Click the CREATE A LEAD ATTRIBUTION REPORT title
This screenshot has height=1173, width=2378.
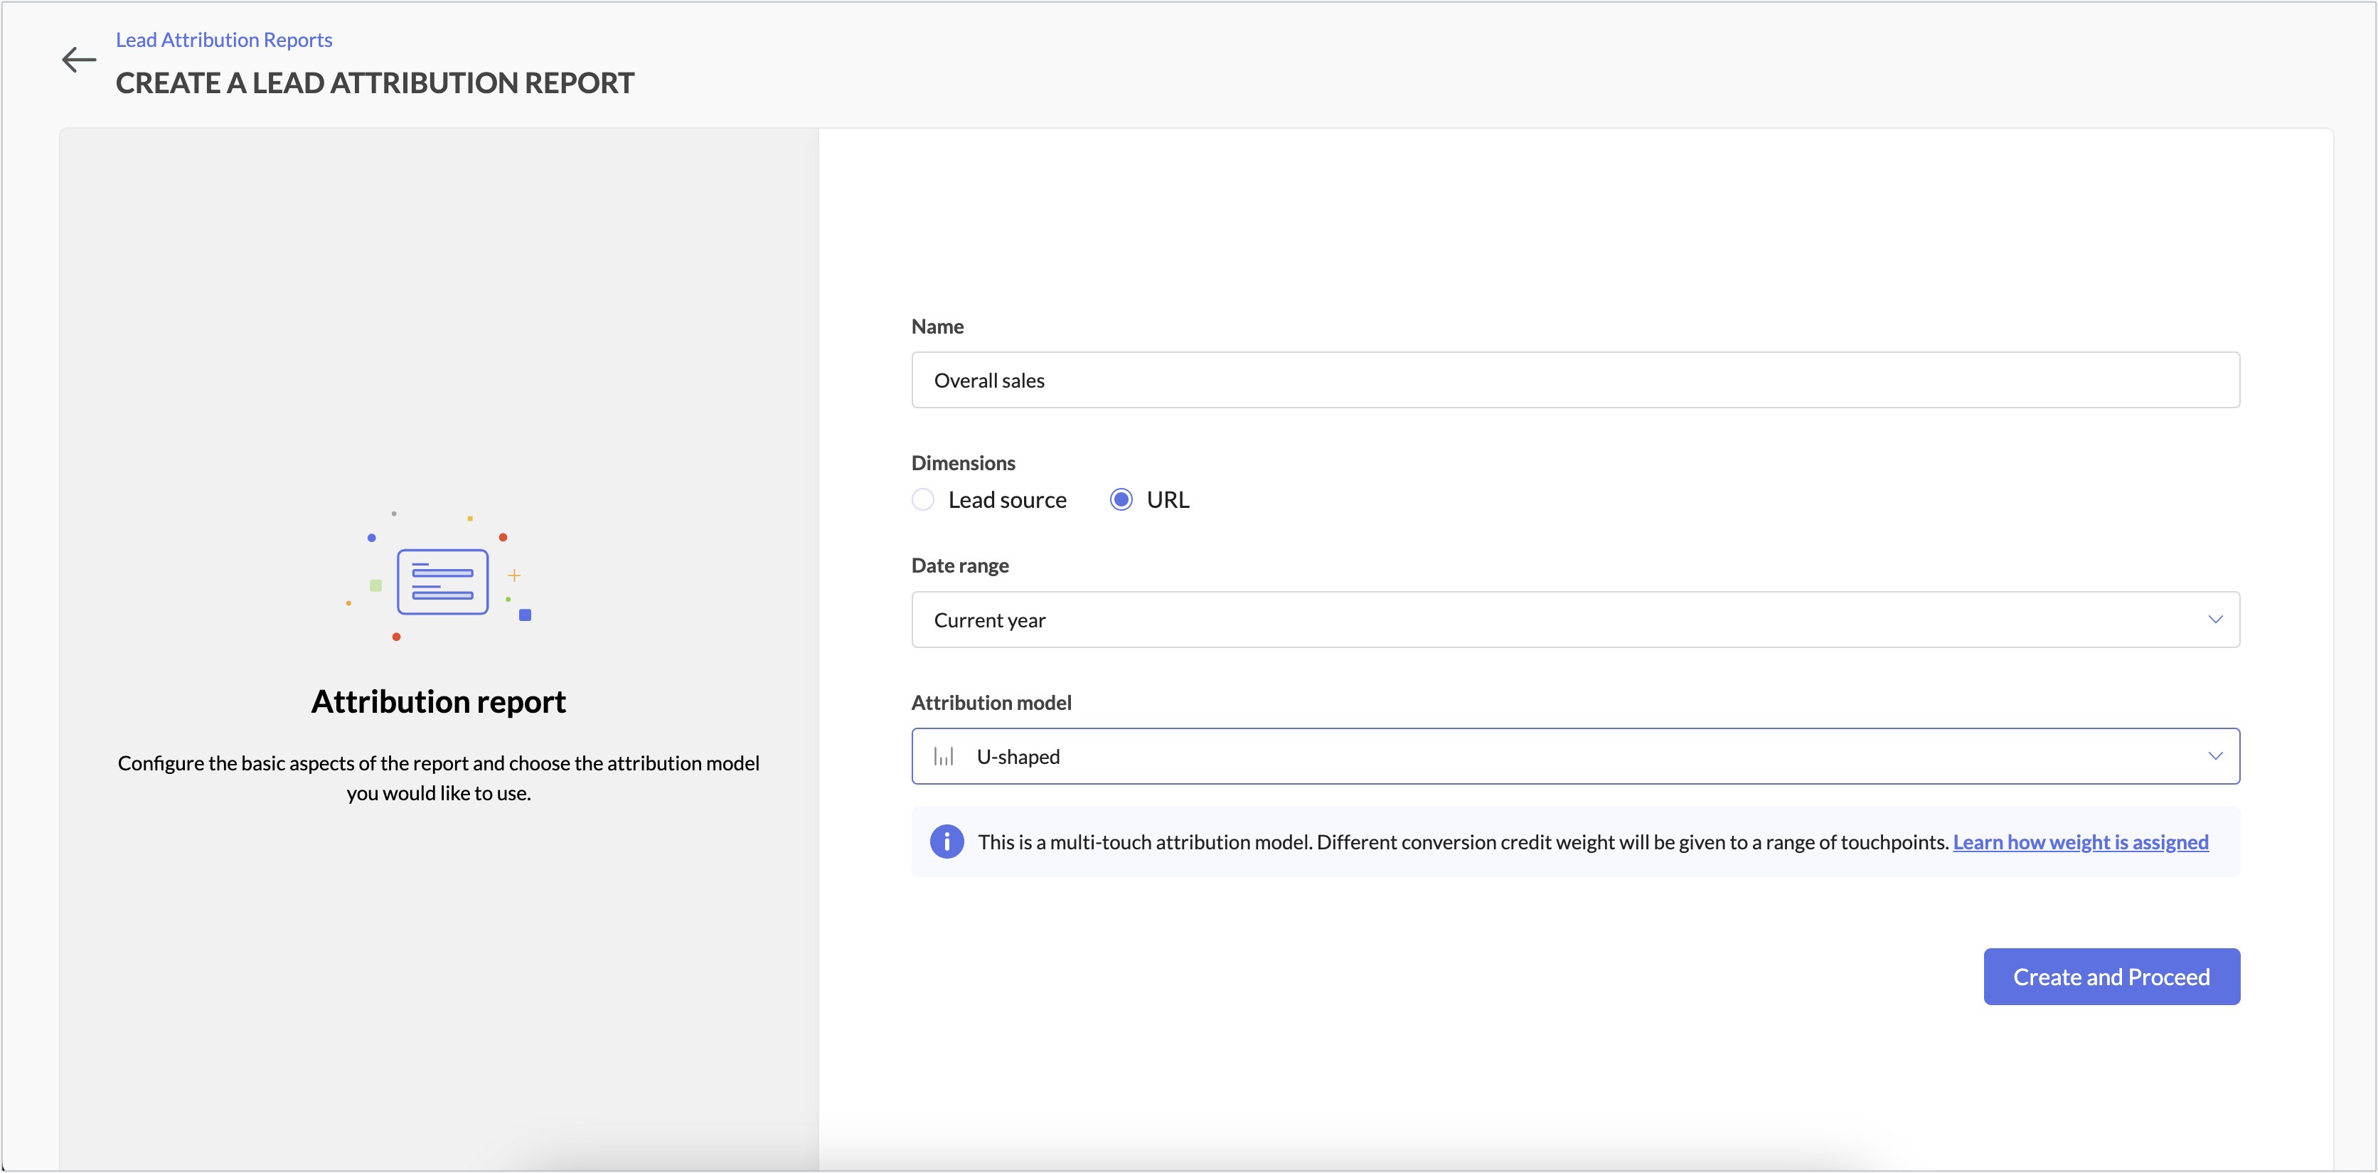pyautogui.click(x=375, y=83)
